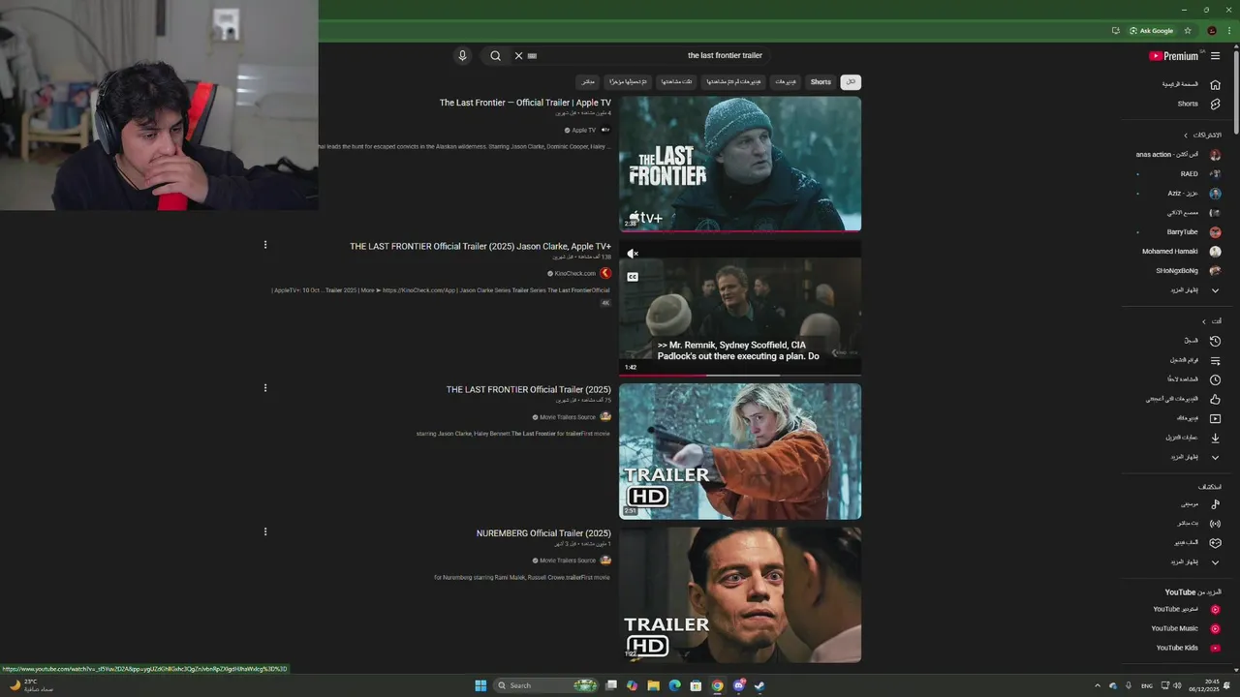Image resolution: width=1240 pixels, height=697 pixels.
Task: Open orange-jacket Last Frontier trailer thumbnail
Action: point(740,451)
